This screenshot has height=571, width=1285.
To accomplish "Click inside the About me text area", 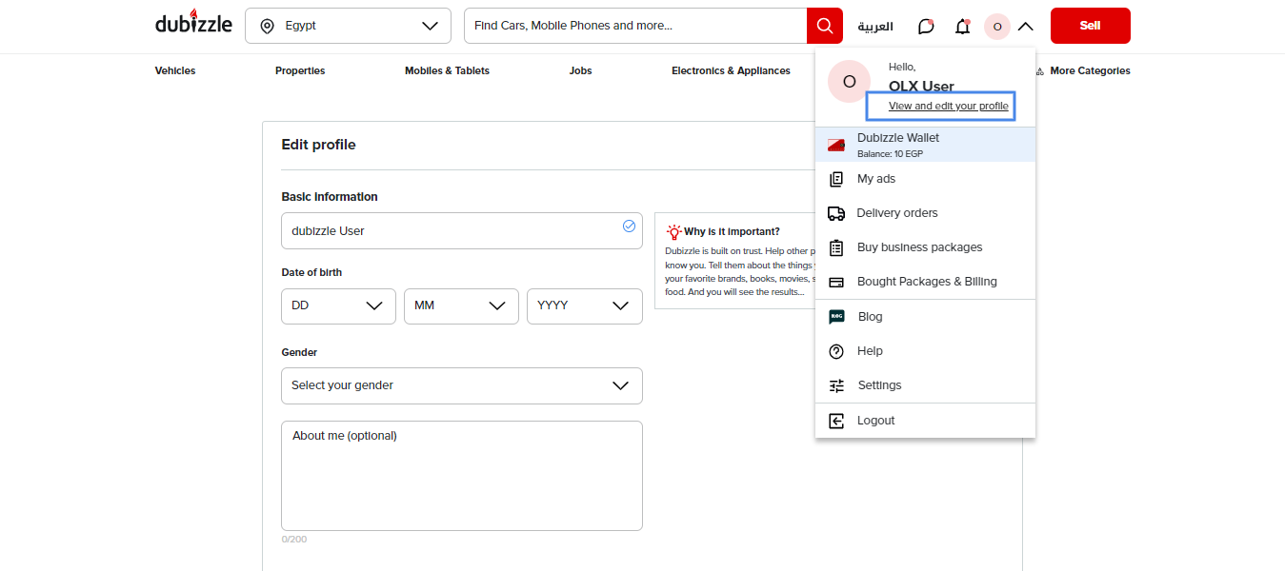I will point(461,475).
